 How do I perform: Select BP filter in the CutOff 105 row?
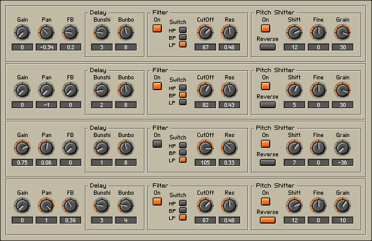coord(183,153)
